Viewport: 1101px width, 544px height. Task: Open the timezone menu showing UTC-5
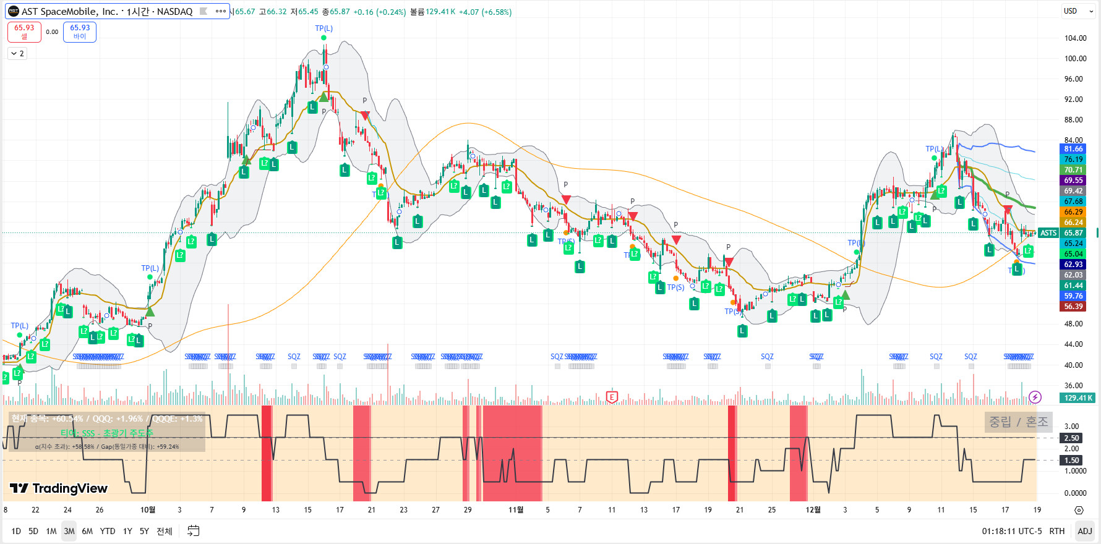click(1011, 531)
